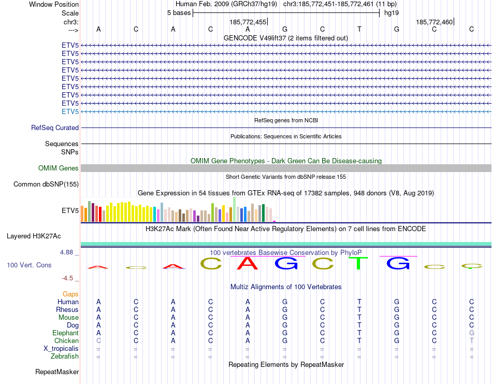Screen dimensions: 492x384
Task: Open the ETV5 GTEx expression bar chart
Action: point(178,209)
